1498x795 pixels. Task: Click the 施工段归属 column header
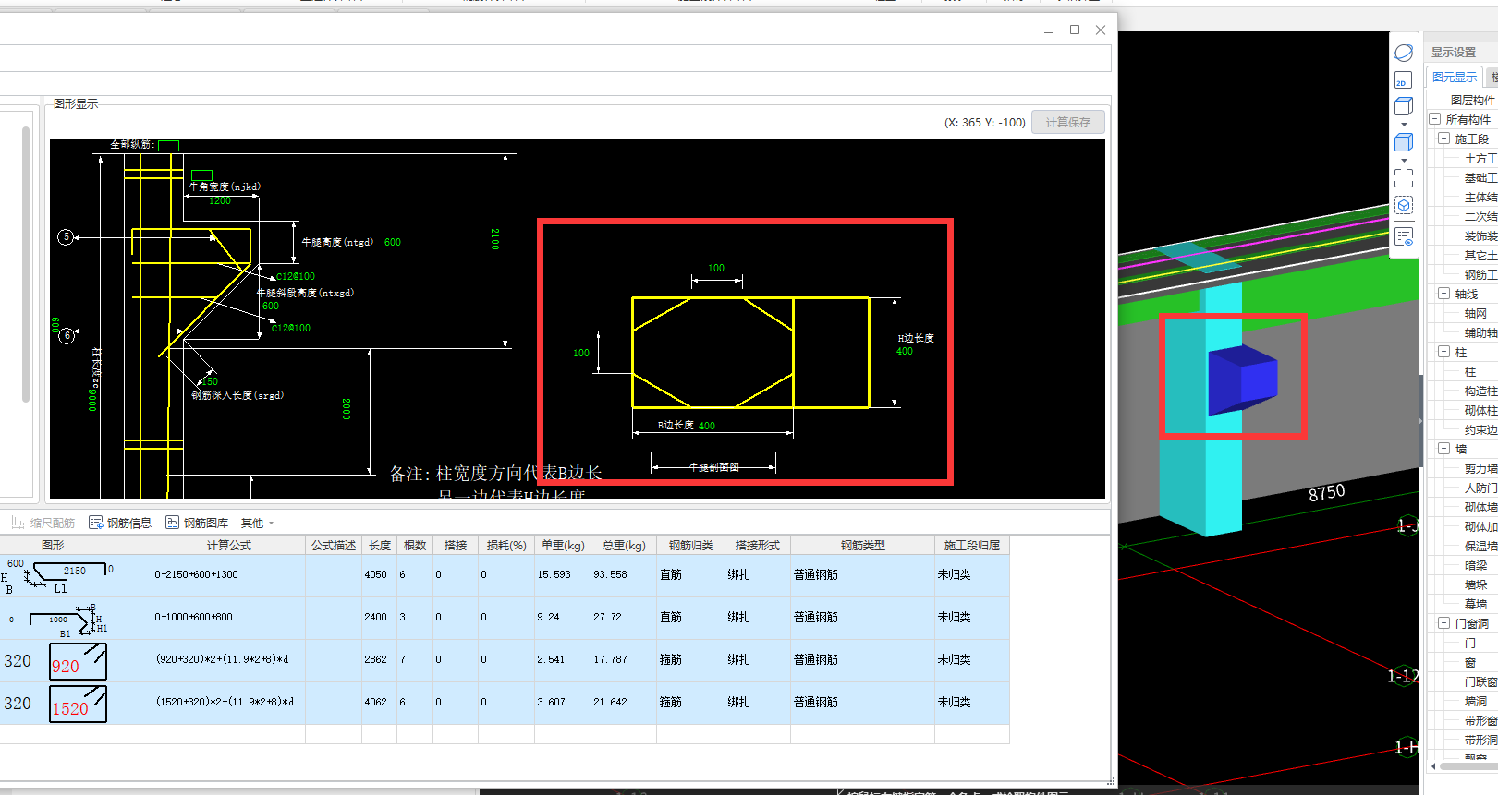click(972, 546)
